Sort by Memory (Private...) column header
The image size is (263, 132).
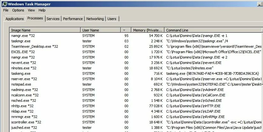coord(148,30)
